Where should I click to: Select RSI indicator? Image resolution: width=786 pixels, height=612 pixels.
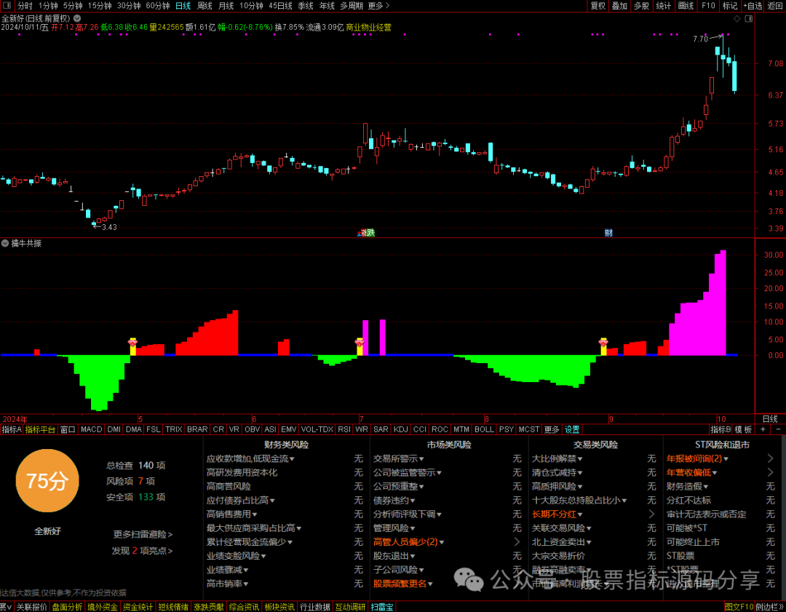tap(344, 429)
